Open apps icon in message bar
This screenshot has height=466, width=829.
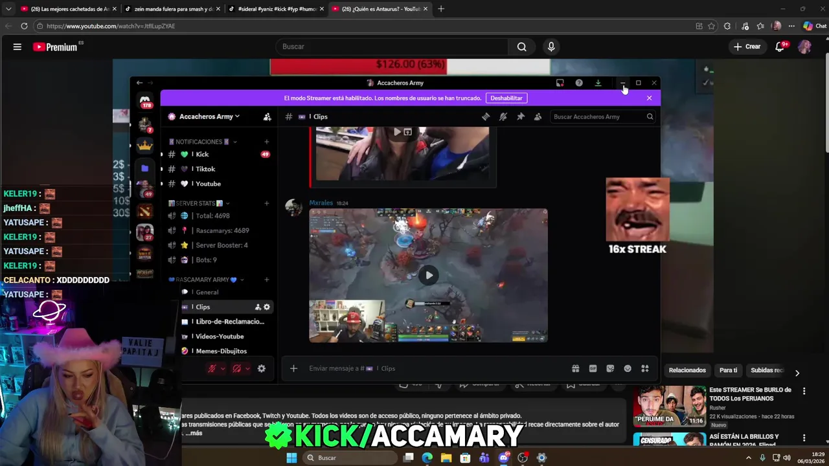point(645,368)
